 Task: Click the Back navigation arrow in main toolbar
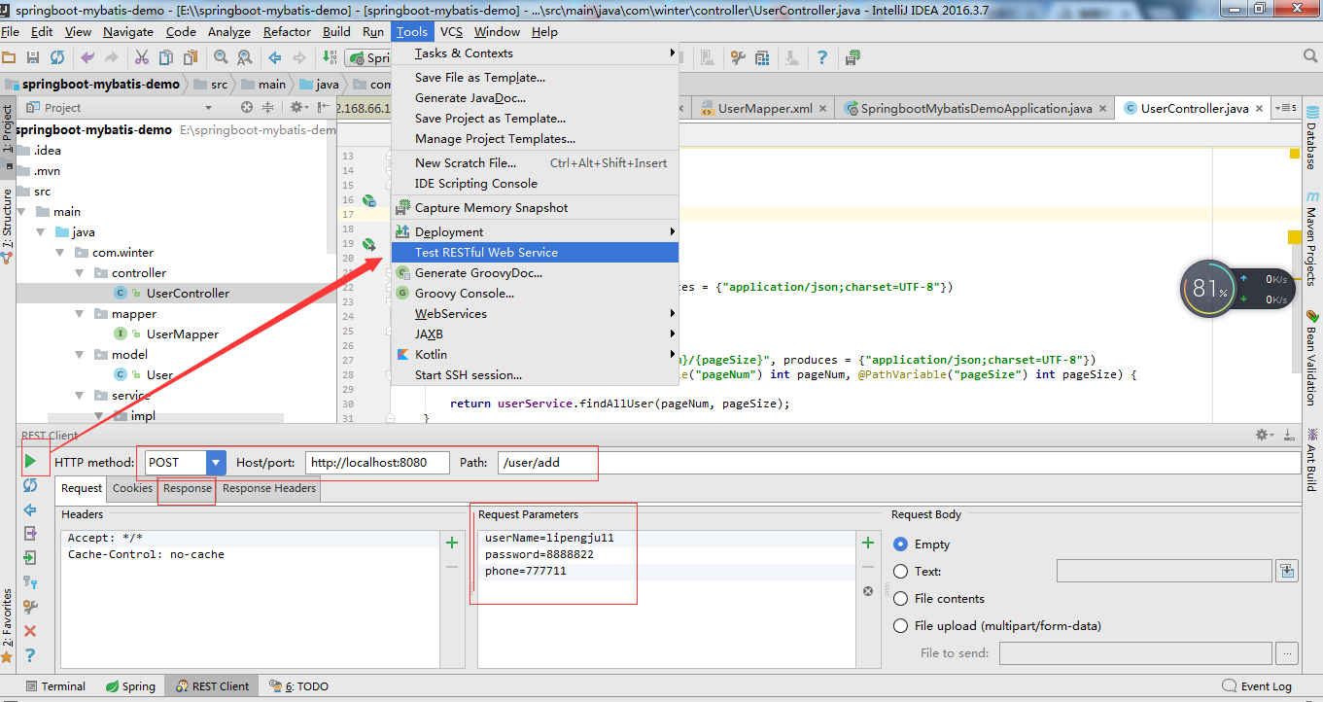click(x=275, y=58)
